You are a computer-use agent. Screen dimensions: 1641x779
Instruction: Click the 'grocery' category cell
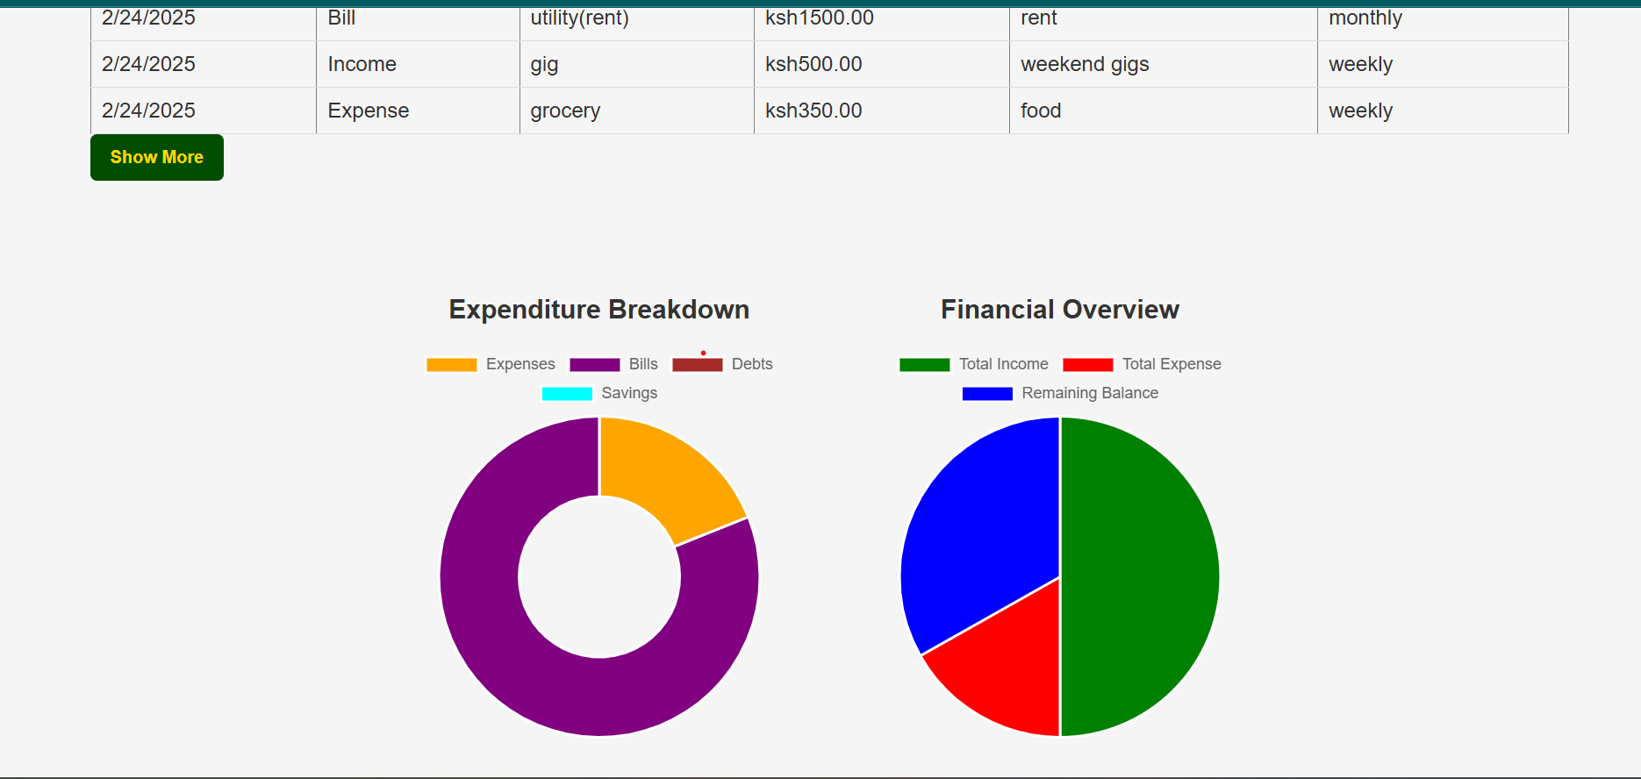[x=637, y=111]
